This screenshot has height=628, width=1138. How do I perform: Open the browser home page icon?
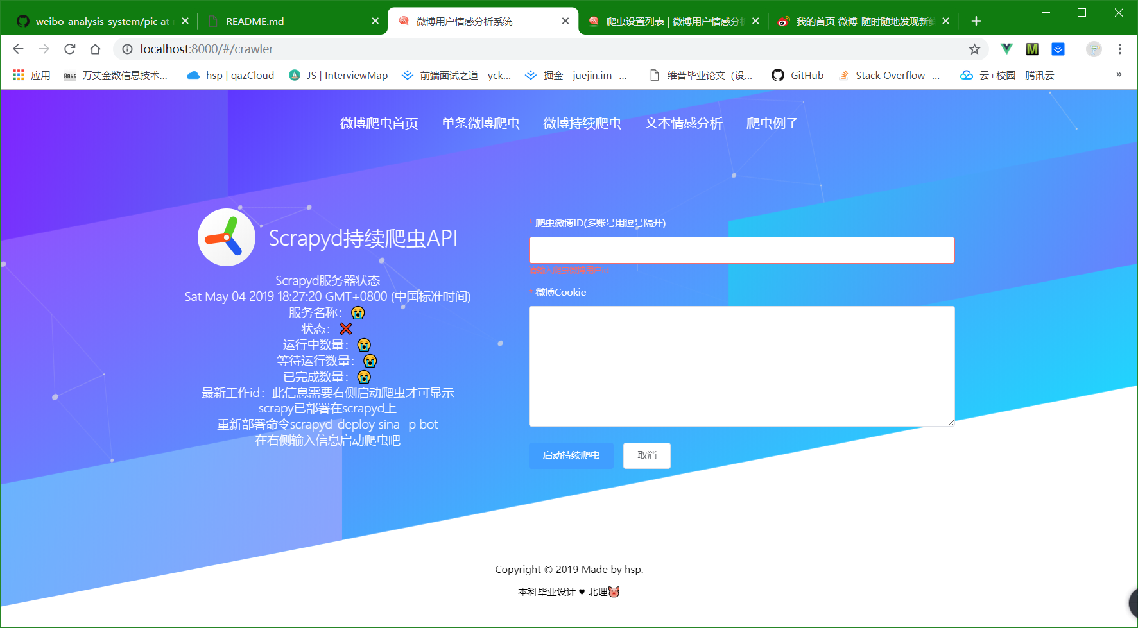[95, 49]
